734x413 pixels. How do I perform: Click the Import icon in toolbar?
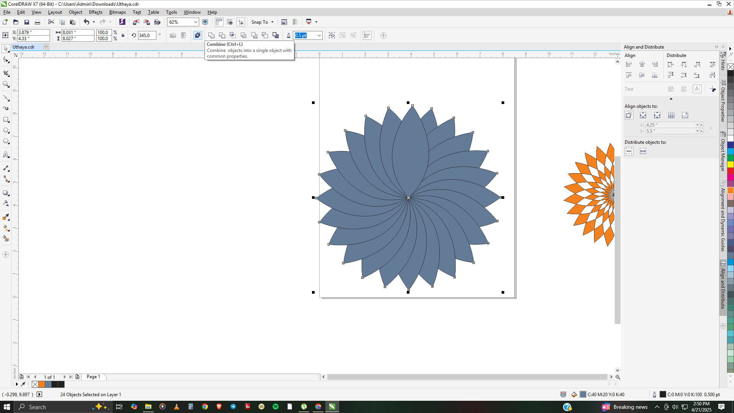(x=136, y=22)
